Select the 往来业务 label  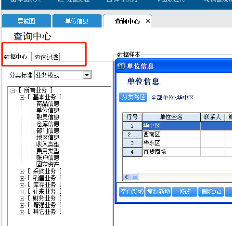pos(45,191)
